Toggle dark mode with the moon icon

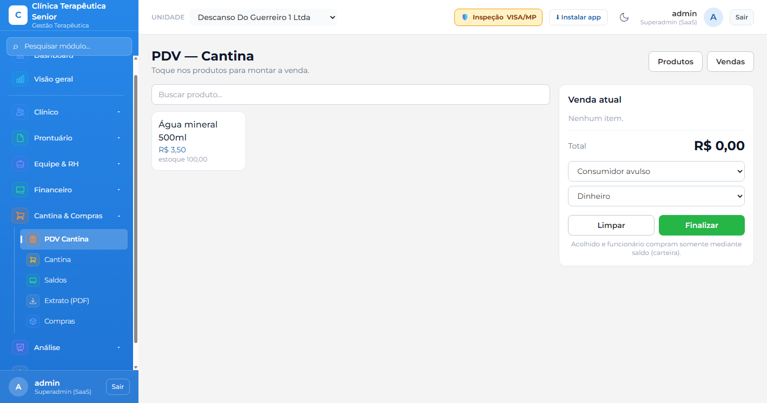tap(624, 17)
